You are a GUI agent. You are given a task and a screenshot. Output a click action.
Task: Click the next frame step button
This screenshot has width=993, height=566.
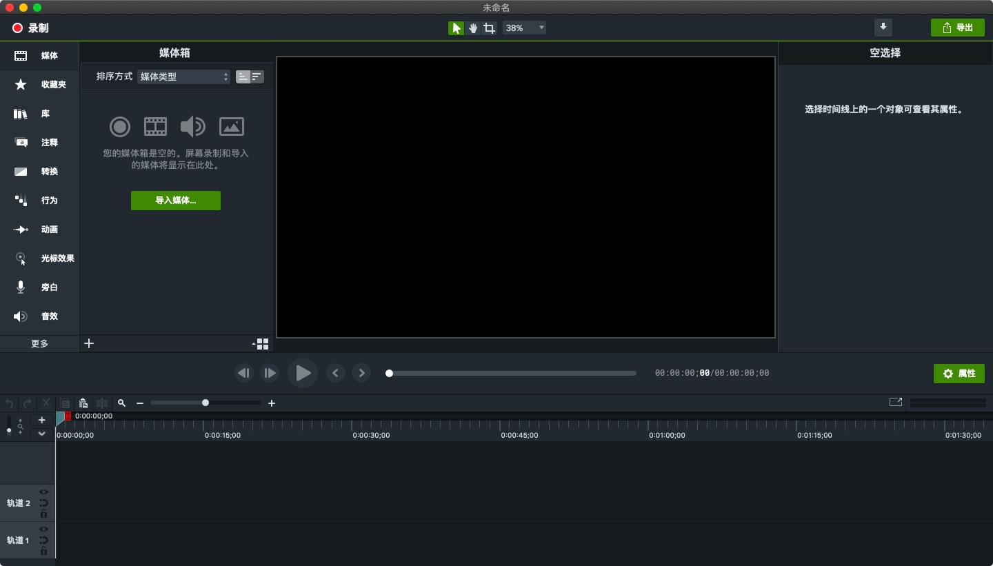(270, 373)
